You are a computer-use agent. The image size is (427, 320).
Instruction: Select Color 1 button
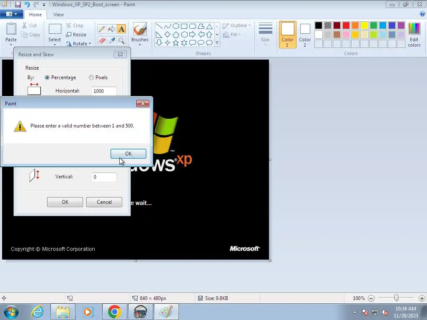288,35
